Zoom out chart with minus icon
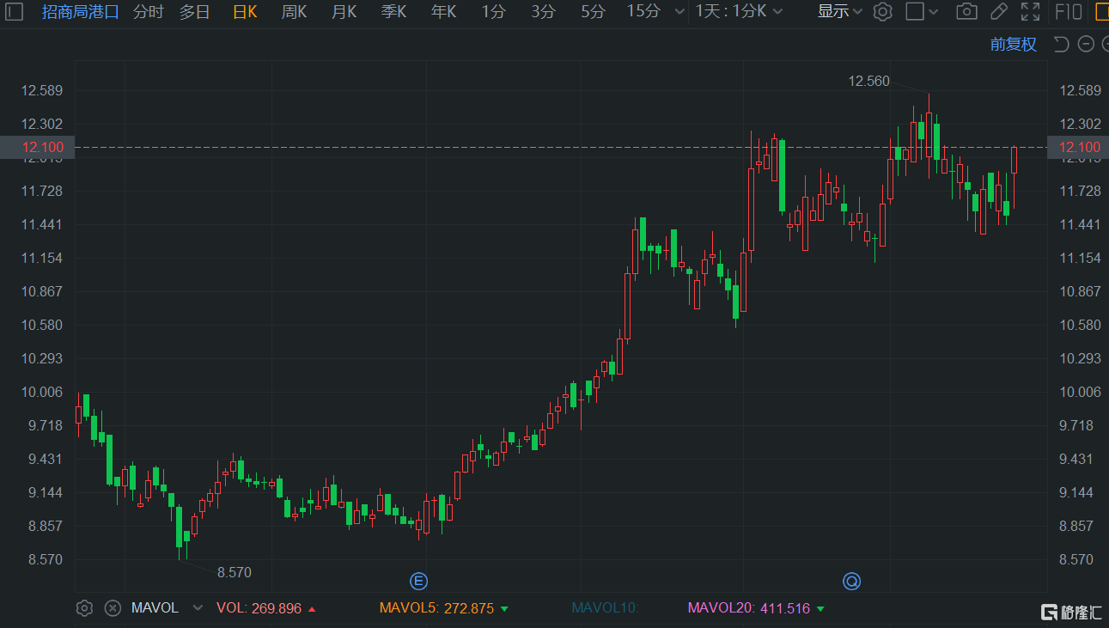 pyautogui.click(x=1085, y=45)
